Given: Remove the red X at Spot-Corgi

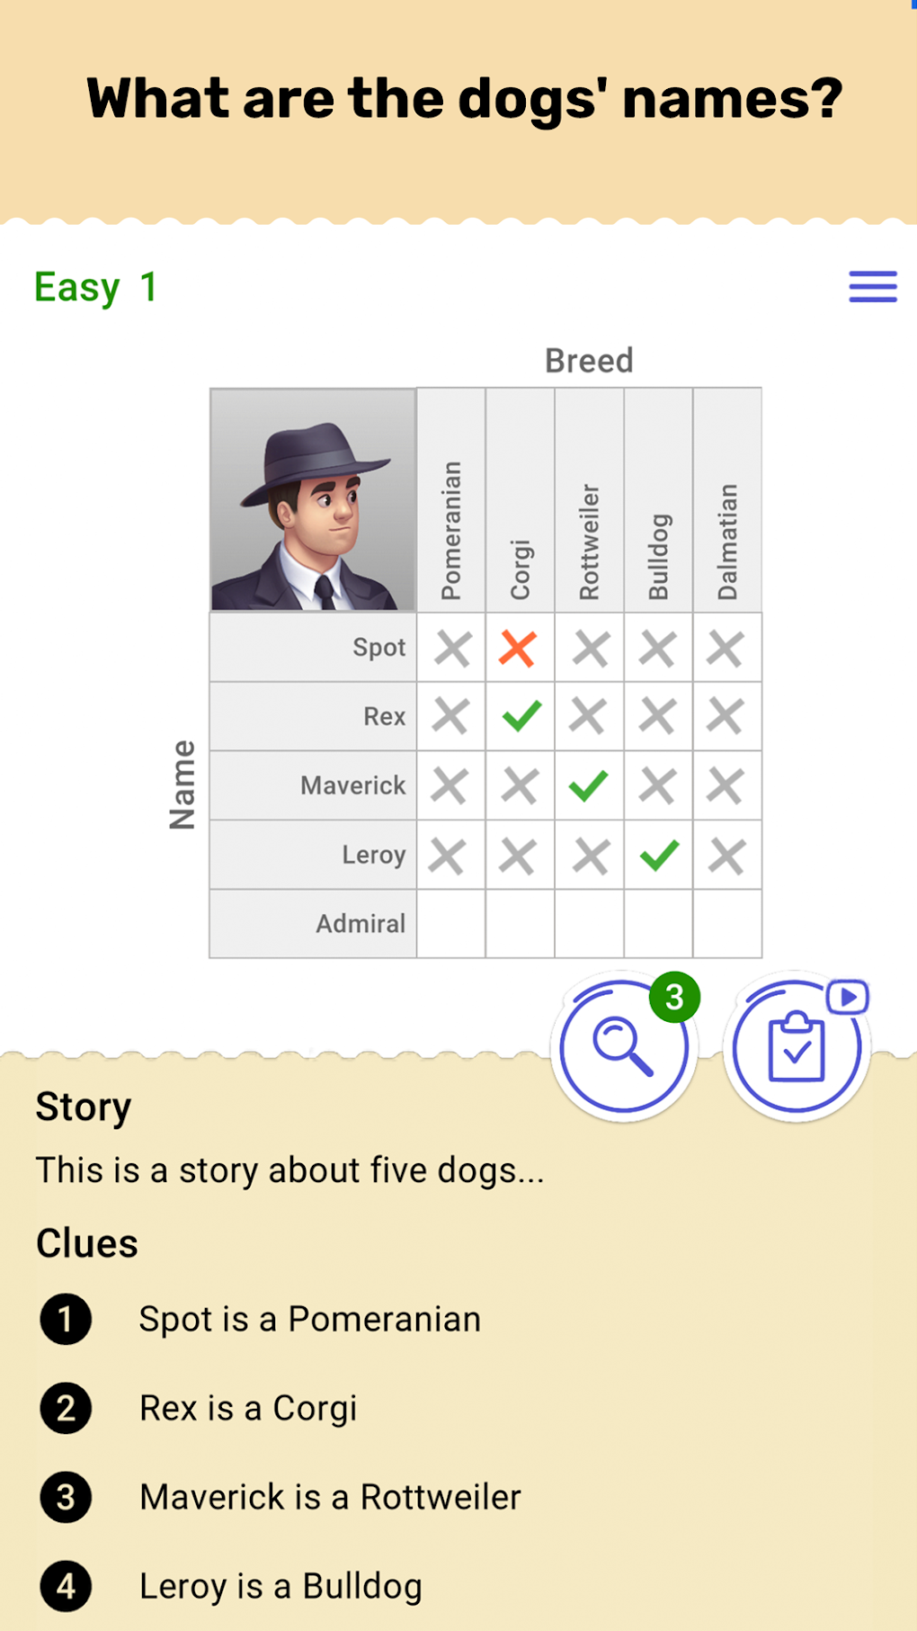Looking at the screenshot, I should (x=520, y=647).
